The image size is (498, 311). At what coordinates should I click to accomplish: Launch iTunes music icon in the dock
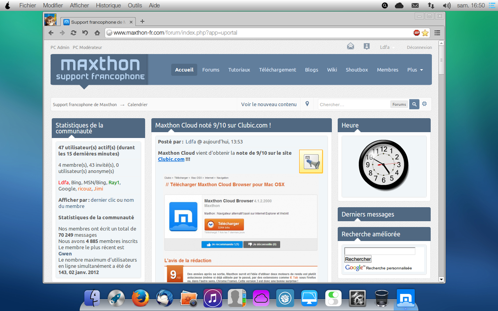(213, 299)
